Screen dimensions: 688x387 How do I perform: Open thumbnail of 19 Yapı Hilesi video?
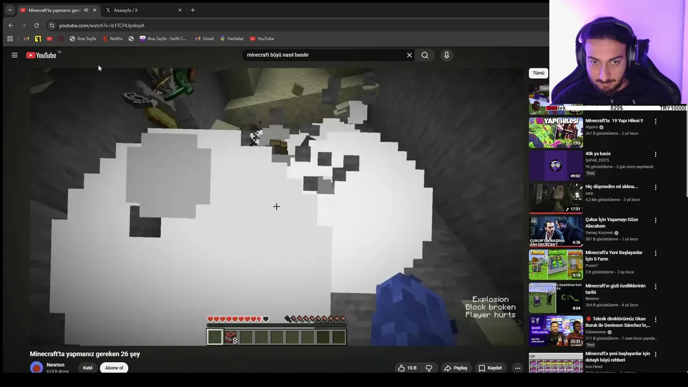[x=556, y=132]
